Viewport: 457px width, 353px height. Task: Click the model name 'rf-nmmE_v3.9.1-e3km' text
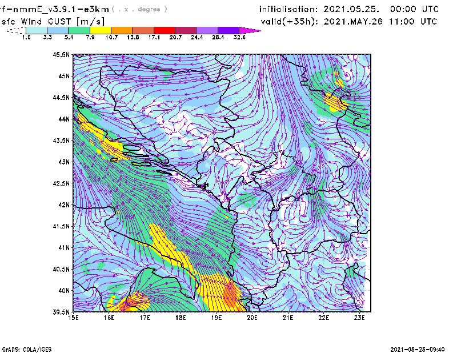[x=54, y=9]
